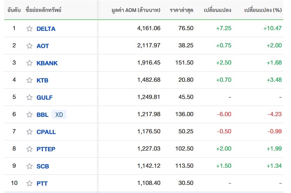The image size is (291, 193).
Task: Toggle the favorite star for AOT
Action: coord(29,46)
